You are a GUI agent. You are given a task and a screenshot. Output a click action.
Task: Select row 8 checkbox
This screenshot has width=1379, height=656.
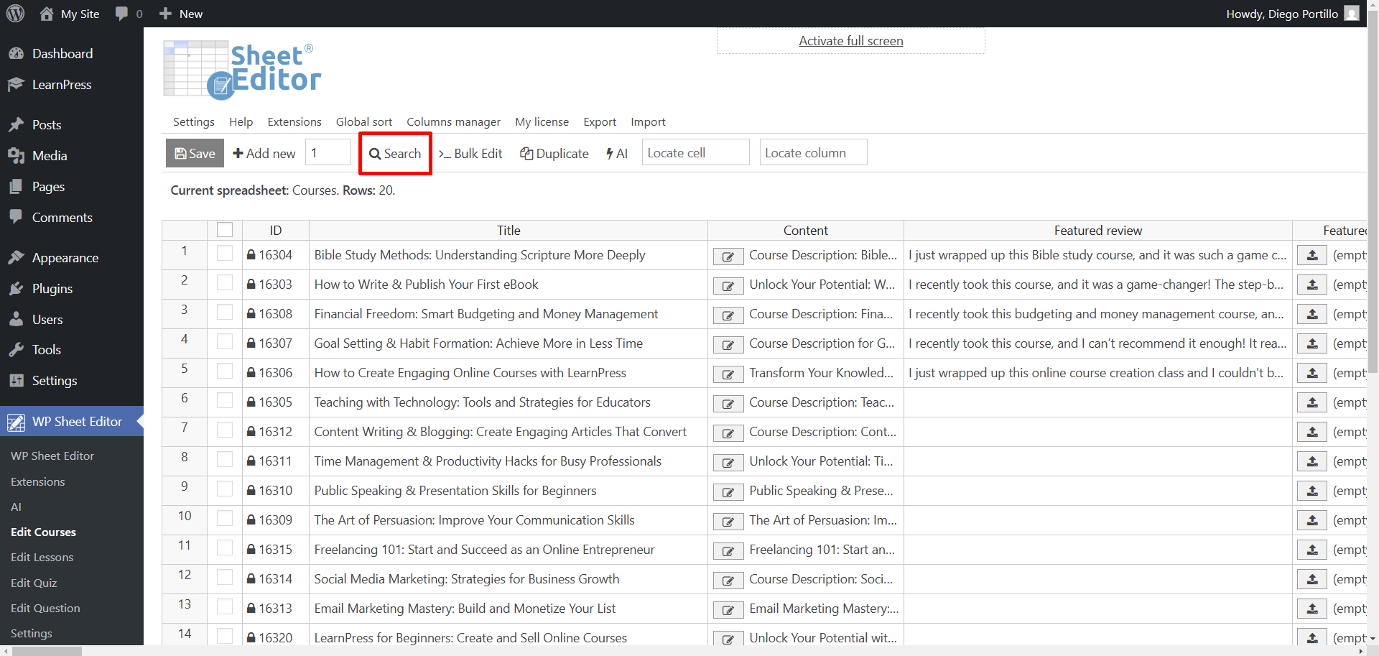point(225,460)
